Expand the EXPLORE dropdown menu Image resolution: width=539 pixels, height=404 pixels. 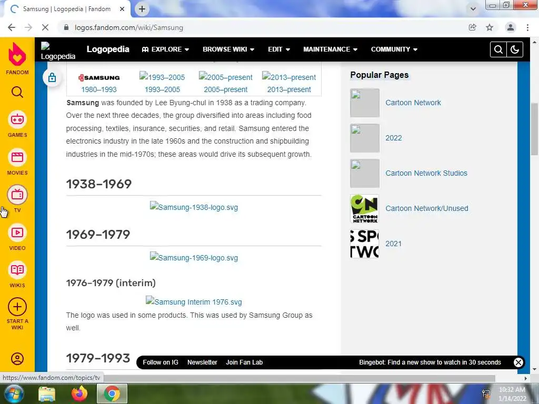pos(165,49)
